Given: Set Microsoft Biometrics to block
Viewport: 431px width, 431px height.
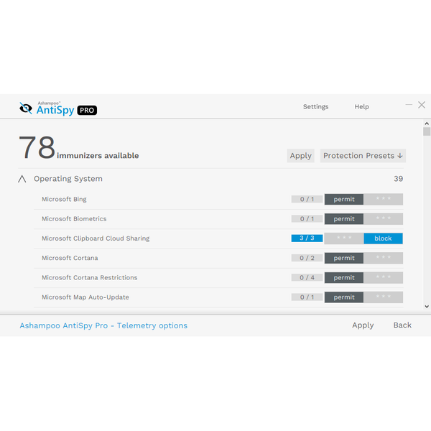Looking at the screenshot, I should 383,219.
